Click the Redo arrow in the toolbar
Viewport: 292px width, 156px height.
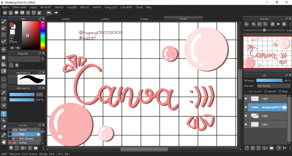coord(56,13)
